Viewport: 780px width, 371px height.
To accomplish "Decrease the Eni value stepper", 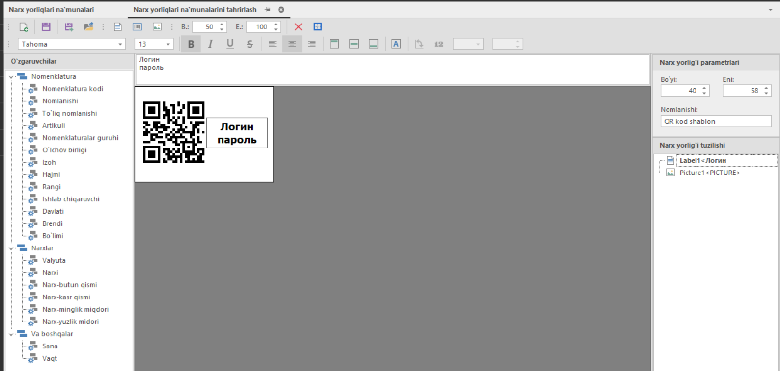I will pos(766,94).
